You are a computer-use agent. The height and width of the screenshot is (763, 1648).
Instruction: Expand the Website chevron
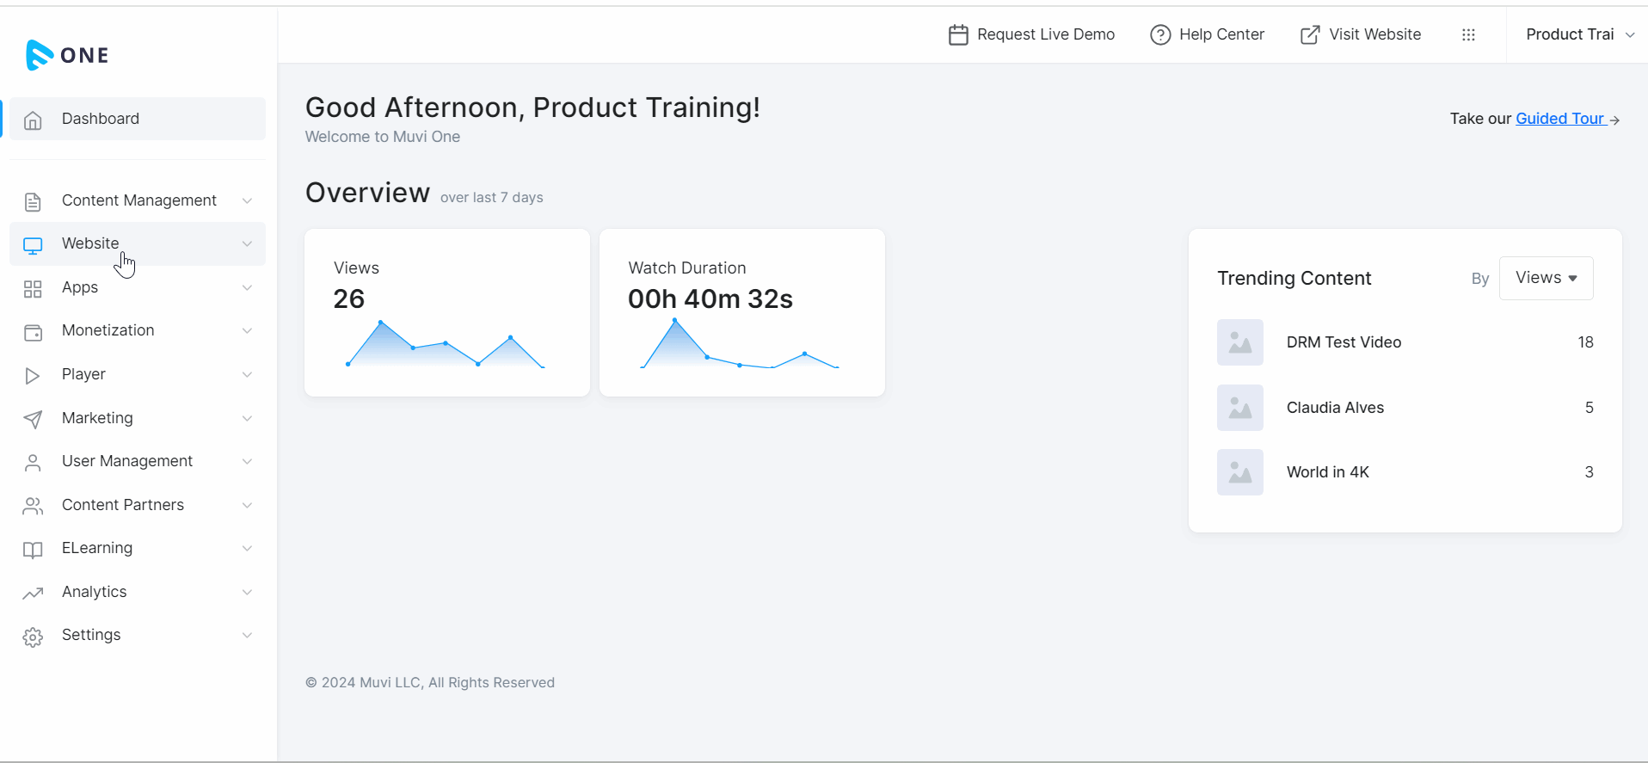tap(247, 243)
